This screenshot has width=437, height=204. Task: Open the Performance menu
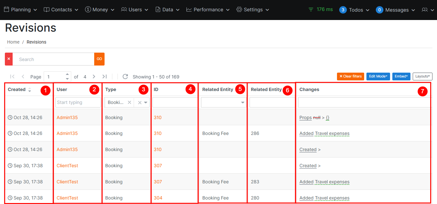[x=208, y=10]
